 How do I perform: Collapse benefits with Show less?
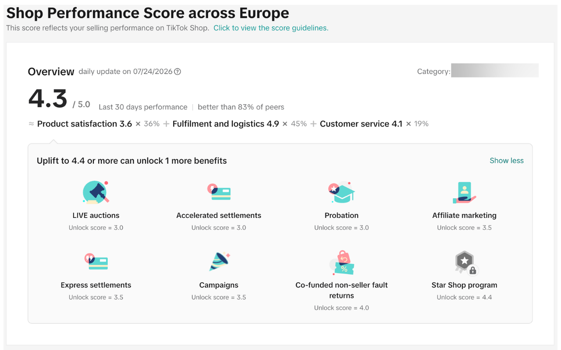pos(507,161)
